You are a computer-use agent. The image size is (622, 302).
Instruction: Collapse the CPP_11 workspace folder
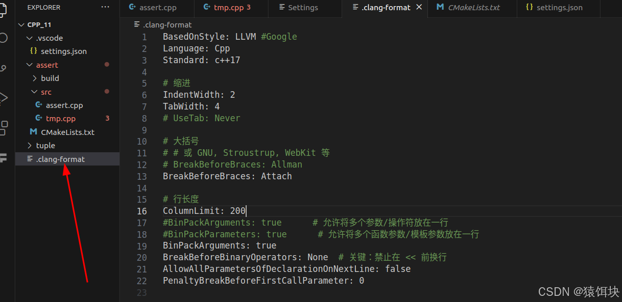(21, 24)
